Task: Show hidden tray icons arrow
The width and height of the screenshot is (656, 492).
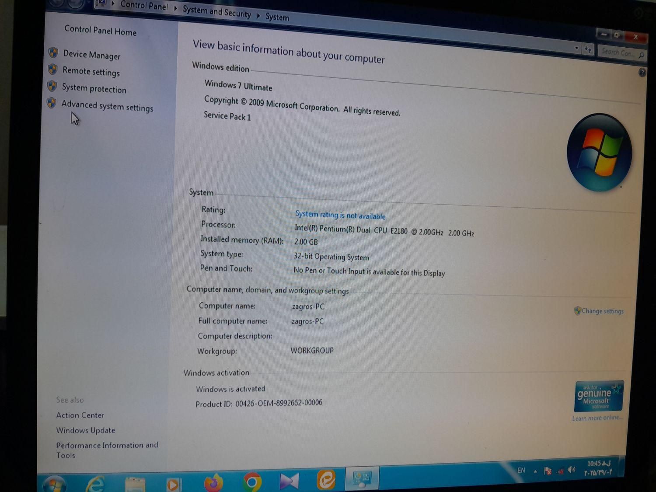Action: click(x=535, y=471)
